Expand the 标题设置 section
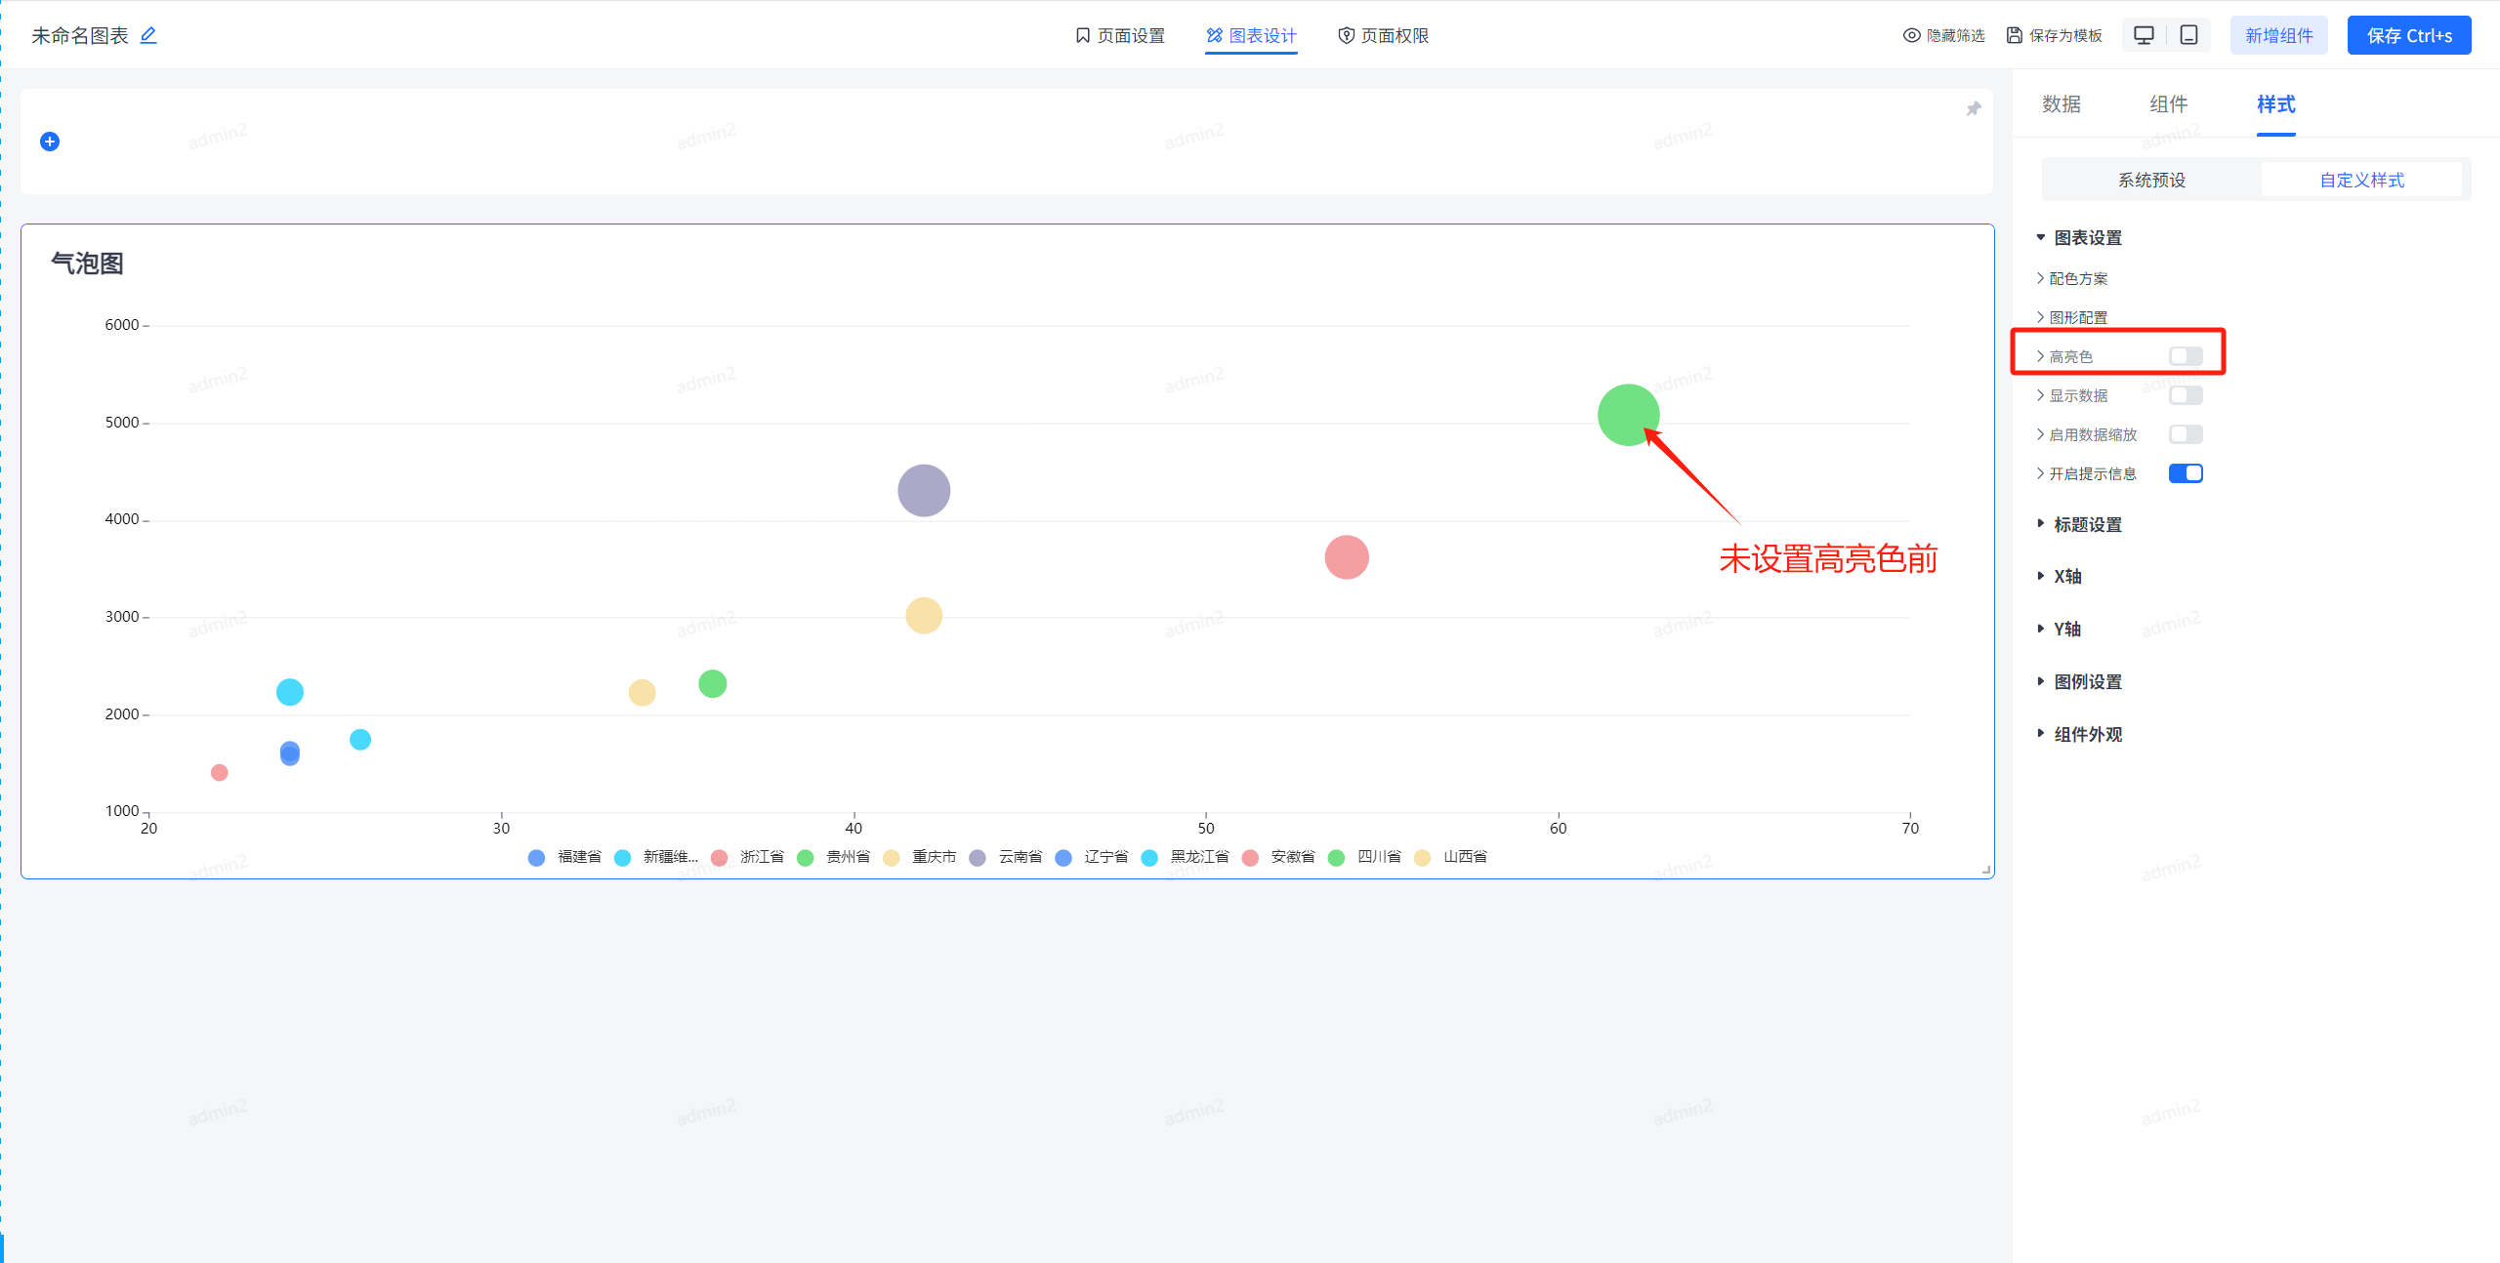Viewport: 2500px width, 1263px height. [2079, 525]
